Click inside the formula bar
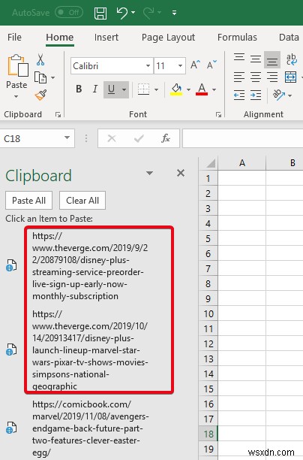Image resolution: width=303 pixels, height=460 pixels. (243, 138)
